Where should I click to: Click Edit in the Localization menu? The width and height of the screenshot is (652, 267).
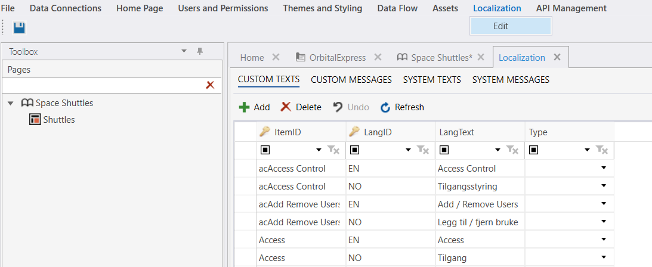point(501,26)
